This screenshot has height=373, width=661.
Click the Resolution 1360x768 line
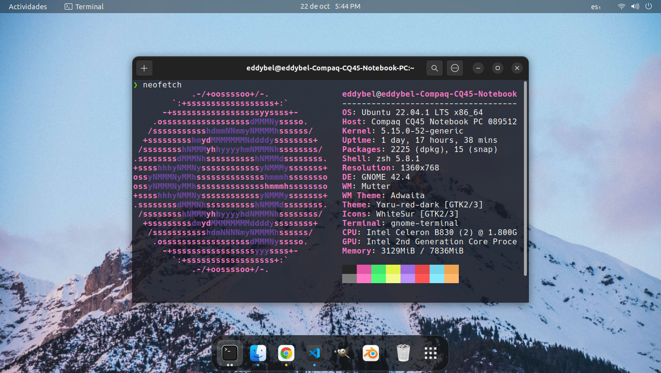pos(391,168)
